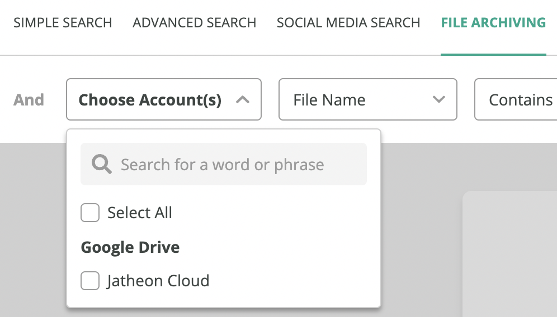Viewport: 557px width, 317px height.
Task: Click the magnifying glass search icon
Action: point(101,164)
